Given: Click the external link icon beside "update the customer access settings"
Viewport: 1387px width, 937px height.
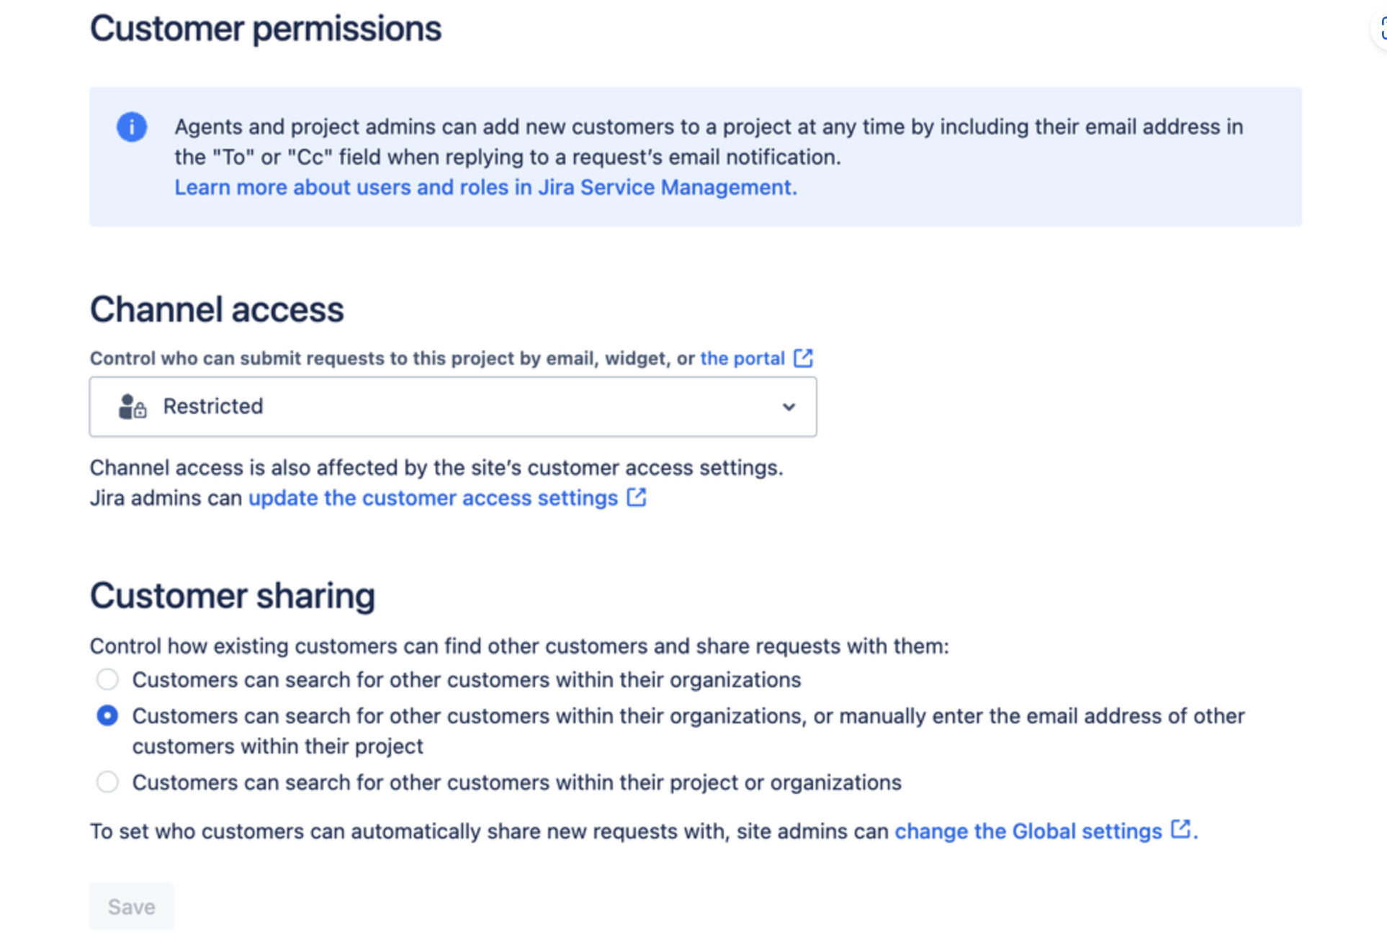Looking at the screenshot, I should [635, 497].
